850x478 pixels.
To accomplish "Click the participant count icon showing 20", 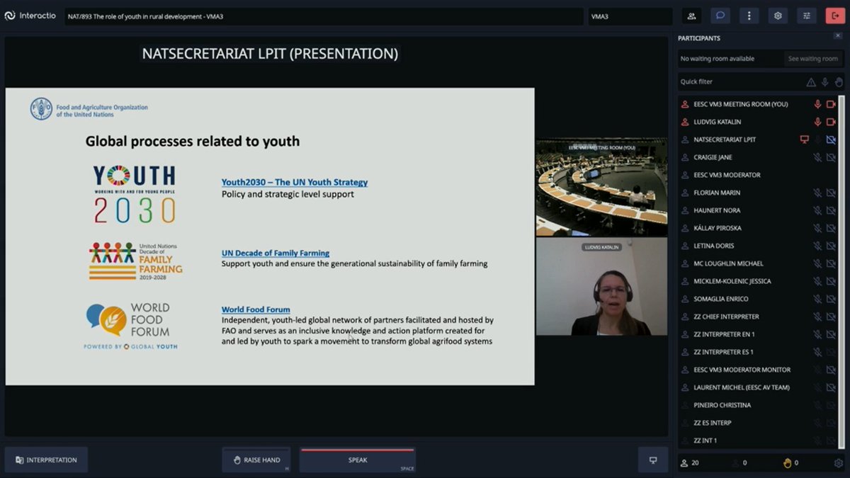I will click(684, 463).
